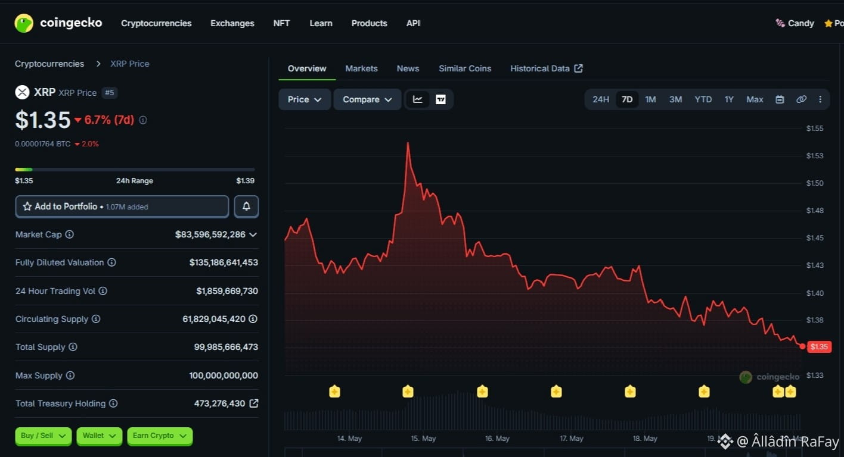Open Total Treasury Holding external link icon
The height and width of the screenshot is (457, 844).
tap(254, 403)
